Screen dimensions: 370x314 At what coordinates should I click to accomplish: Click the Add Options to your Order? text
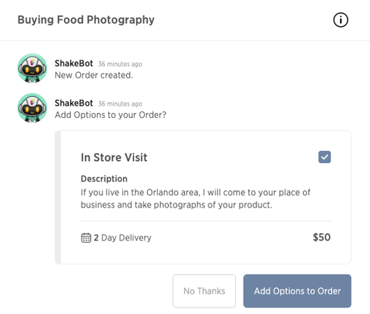pyautogui.click(x=111, y=115)
